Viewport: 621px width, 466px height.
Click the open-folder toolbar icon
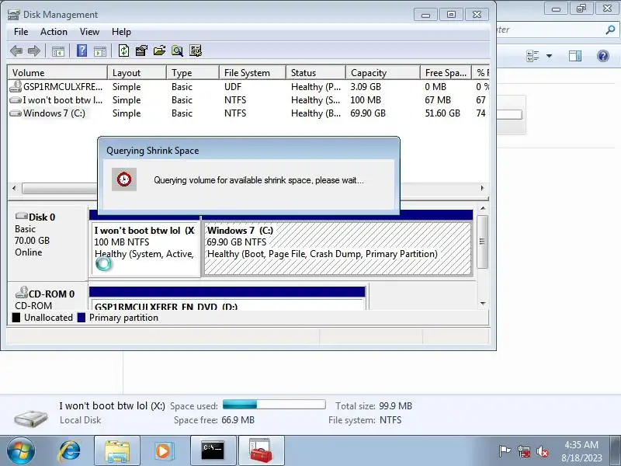[x=159, y=50]
